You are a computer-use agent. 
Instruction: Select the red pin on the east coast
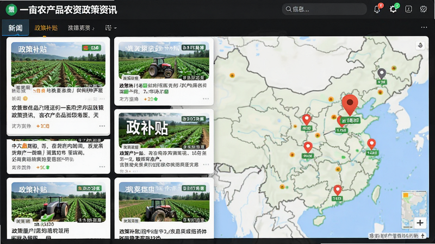(371, 144)
